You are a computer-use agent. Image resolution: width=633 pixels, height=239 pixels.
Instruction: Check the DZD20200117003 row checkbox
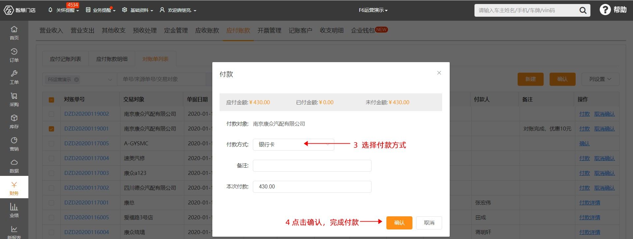(51, 173)
